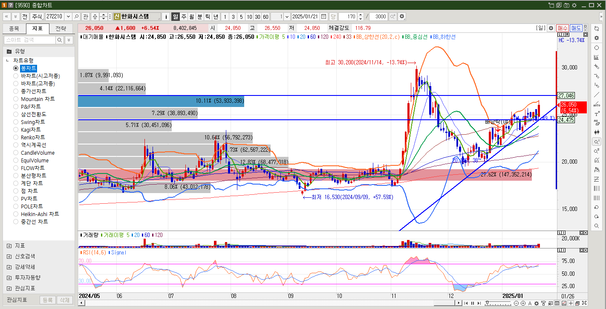
Task: Select the Kagi차트 radio option
Action: point(16,130)
